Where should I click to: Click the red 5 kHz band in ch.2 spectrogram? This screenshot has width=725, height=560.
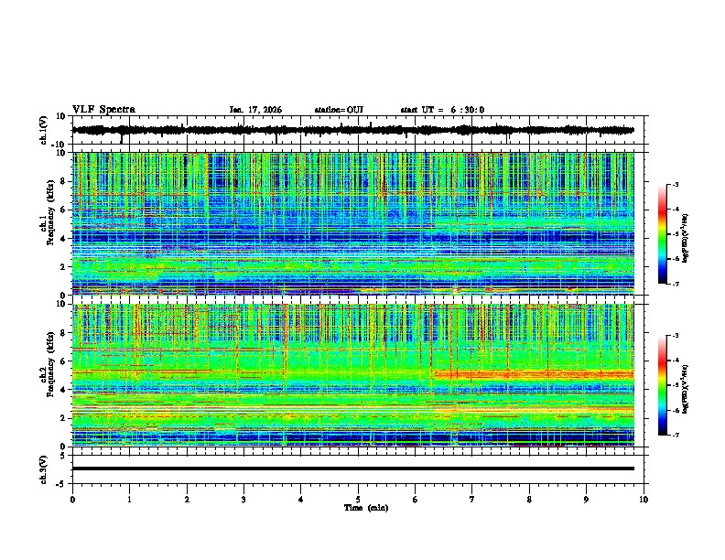[534, 375]
